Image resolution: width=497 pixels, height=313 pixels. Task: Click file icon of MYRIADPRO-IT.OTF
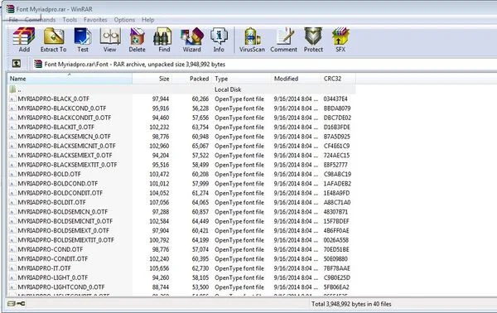[x=12, y=268]
